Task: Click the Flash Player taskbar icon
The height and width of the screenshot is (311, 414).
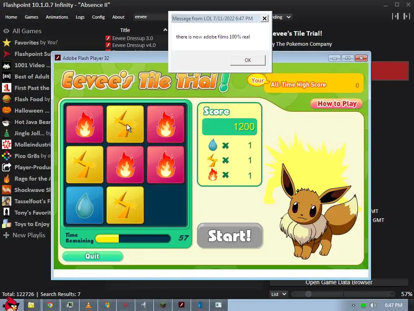Action: 182,305
